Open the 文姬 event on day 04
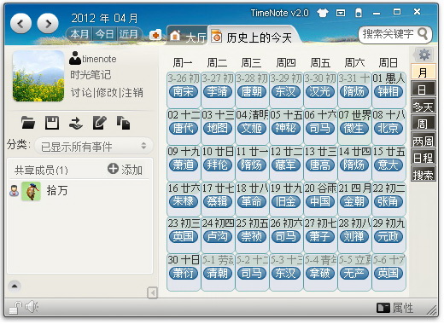 point(252,129)
